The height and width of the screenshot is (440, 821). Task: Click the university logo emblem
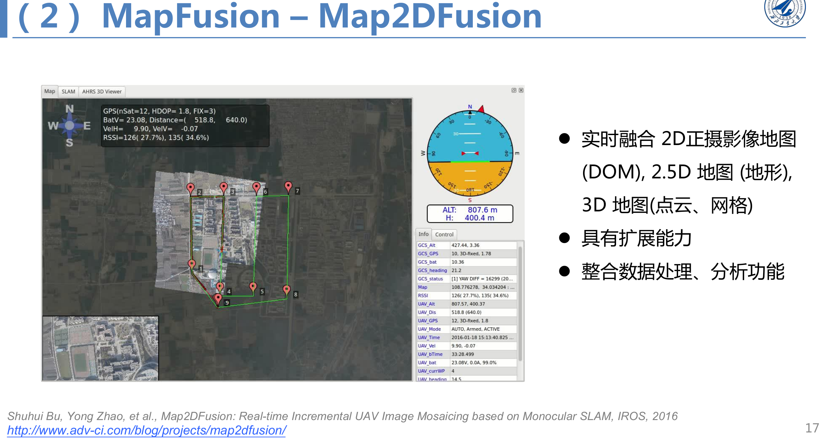click(785, 12)
